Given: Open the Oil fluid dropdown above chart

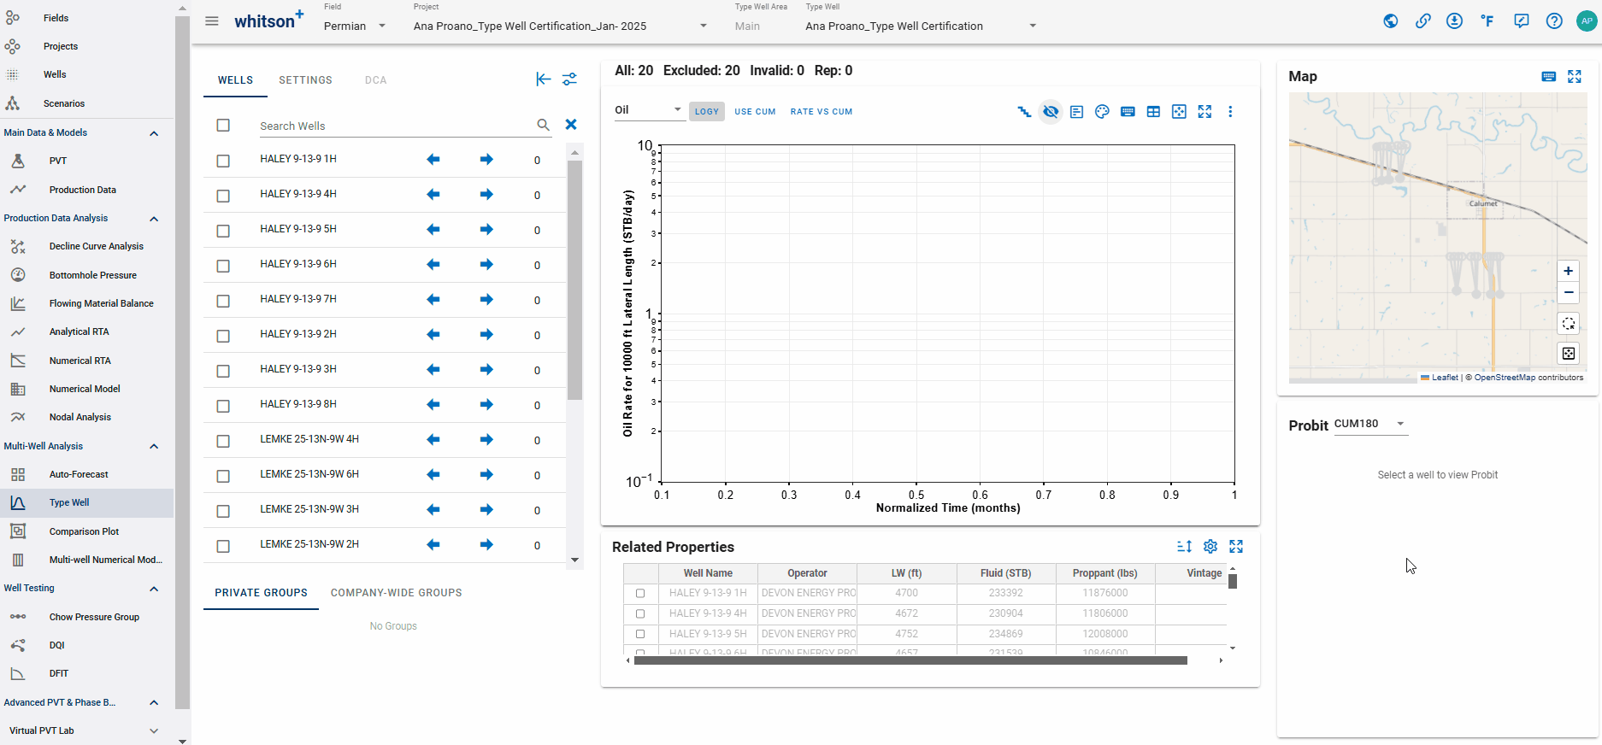Looking at the screenshot, I should [649, 109].
